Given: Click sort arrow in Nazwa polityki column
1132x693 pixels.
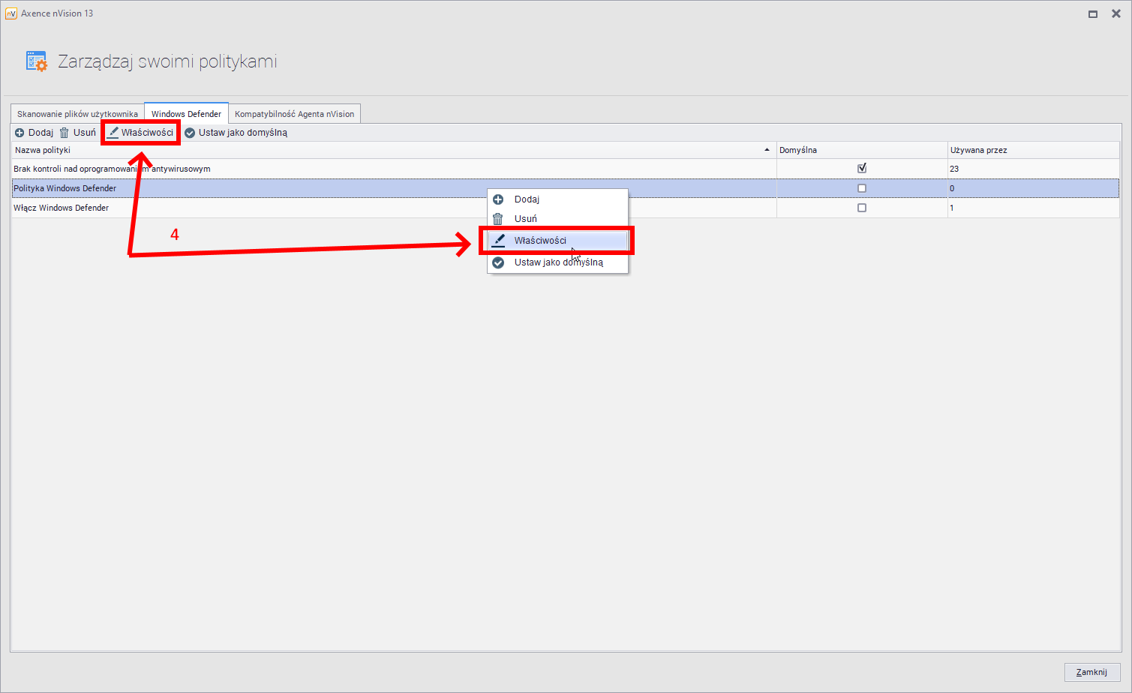Looking at the screenshot, I should click(x=767, y=150).
